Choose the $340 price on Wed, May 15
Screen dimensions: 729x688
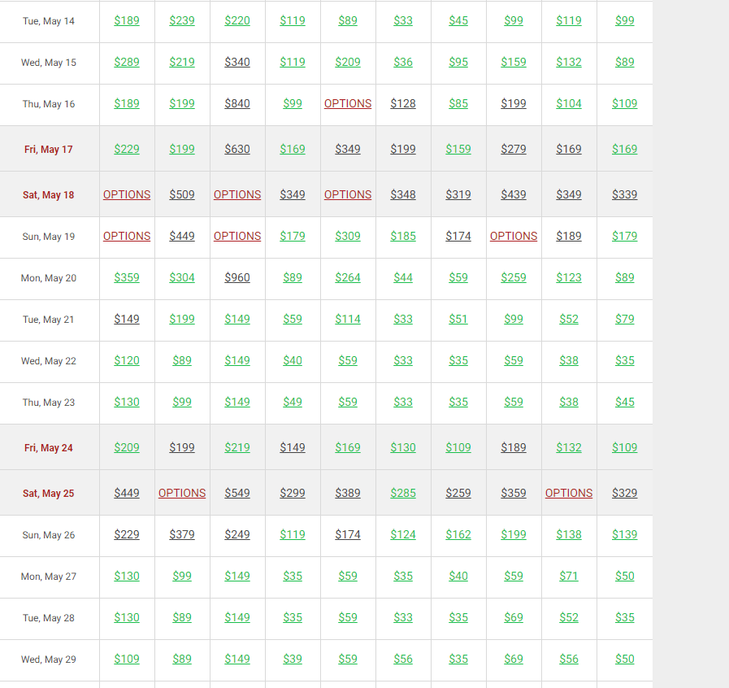tap(237, 62)
